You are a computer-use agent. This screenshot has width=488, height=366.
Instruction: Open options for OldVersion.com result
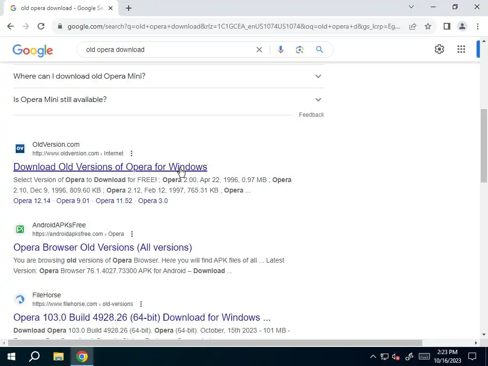[x=132, y=153]
